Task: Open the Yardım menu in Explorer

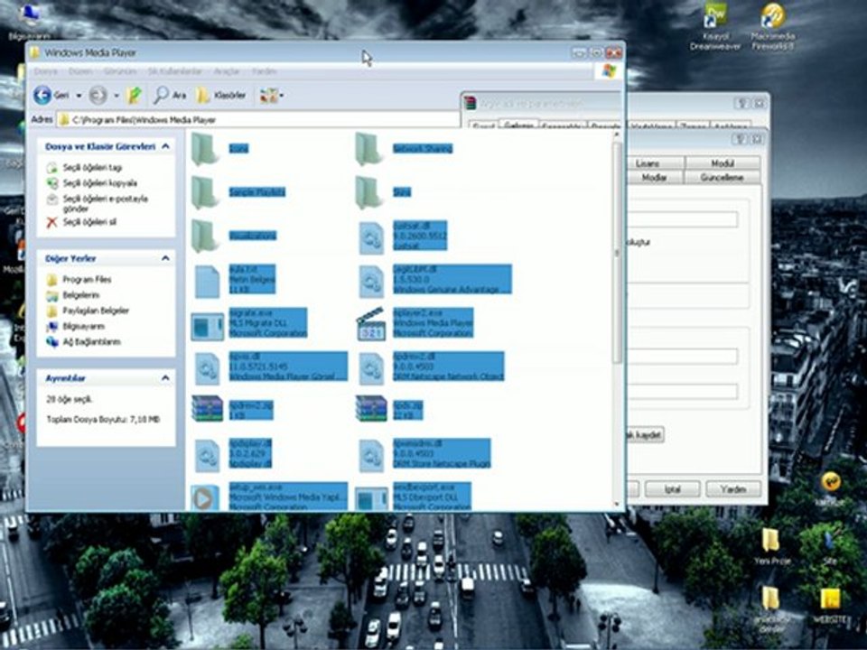Action: coord(265,71)
